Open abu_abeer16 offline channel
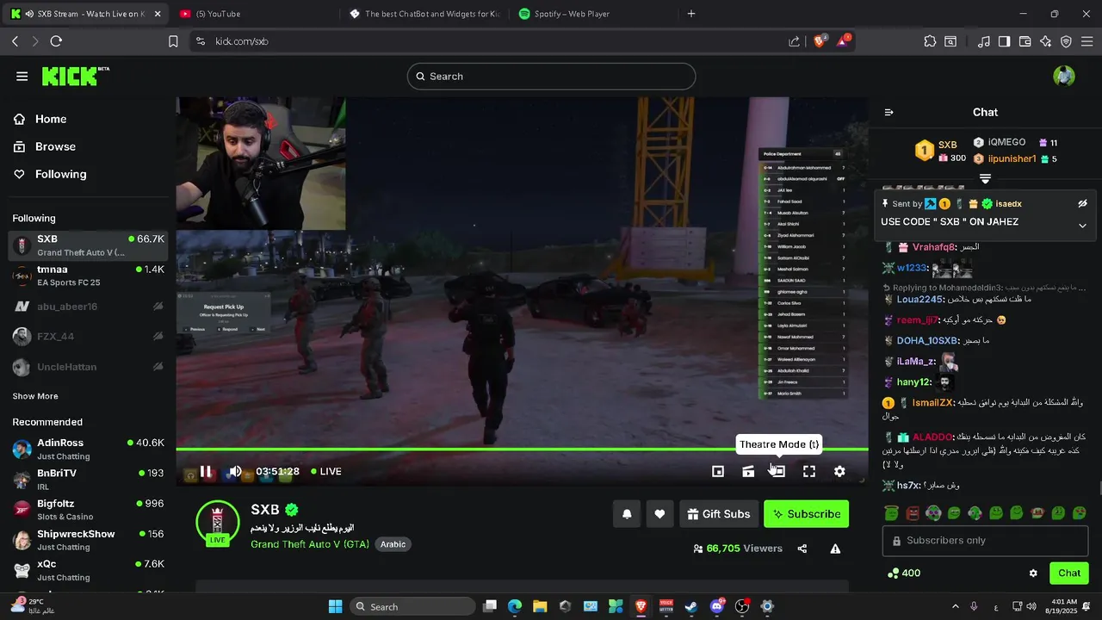The height and width of the screenshot is (620, 1102). pos(88,307)
